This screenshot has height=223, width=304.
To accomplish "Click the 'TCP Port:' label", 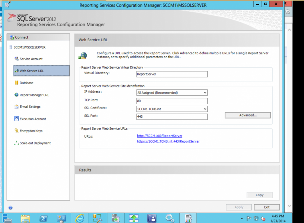I will pos(91,100).
